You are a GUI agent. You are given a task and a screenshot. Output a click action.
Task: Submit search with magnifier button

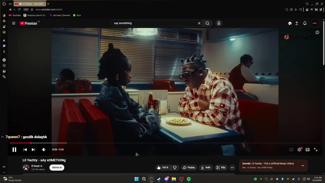click(x=207, y=23)
